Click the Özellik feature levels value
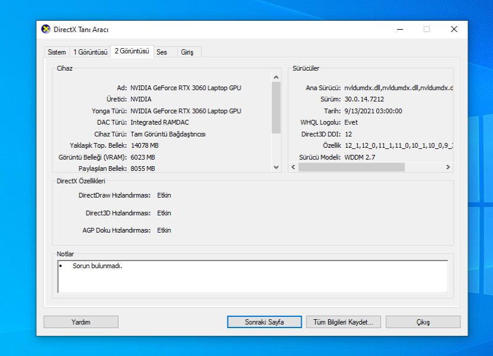 (x=399, y=145)
